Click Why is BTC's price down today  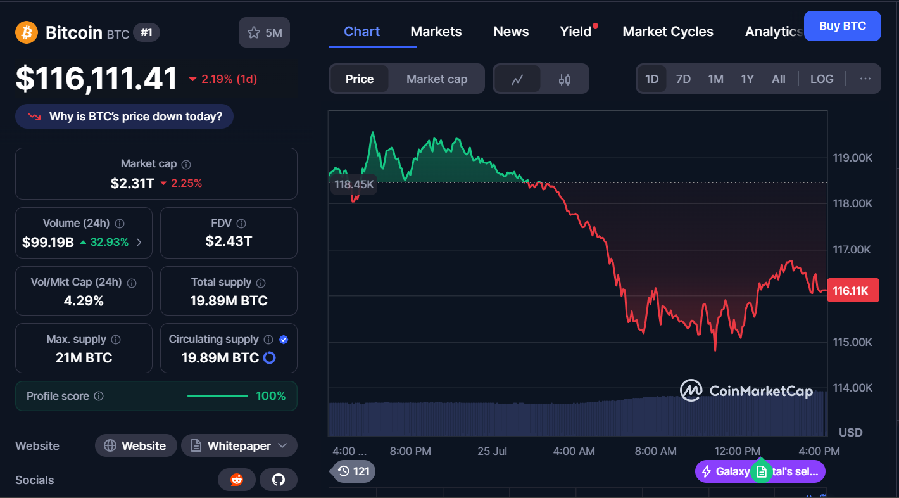(125, 117)
